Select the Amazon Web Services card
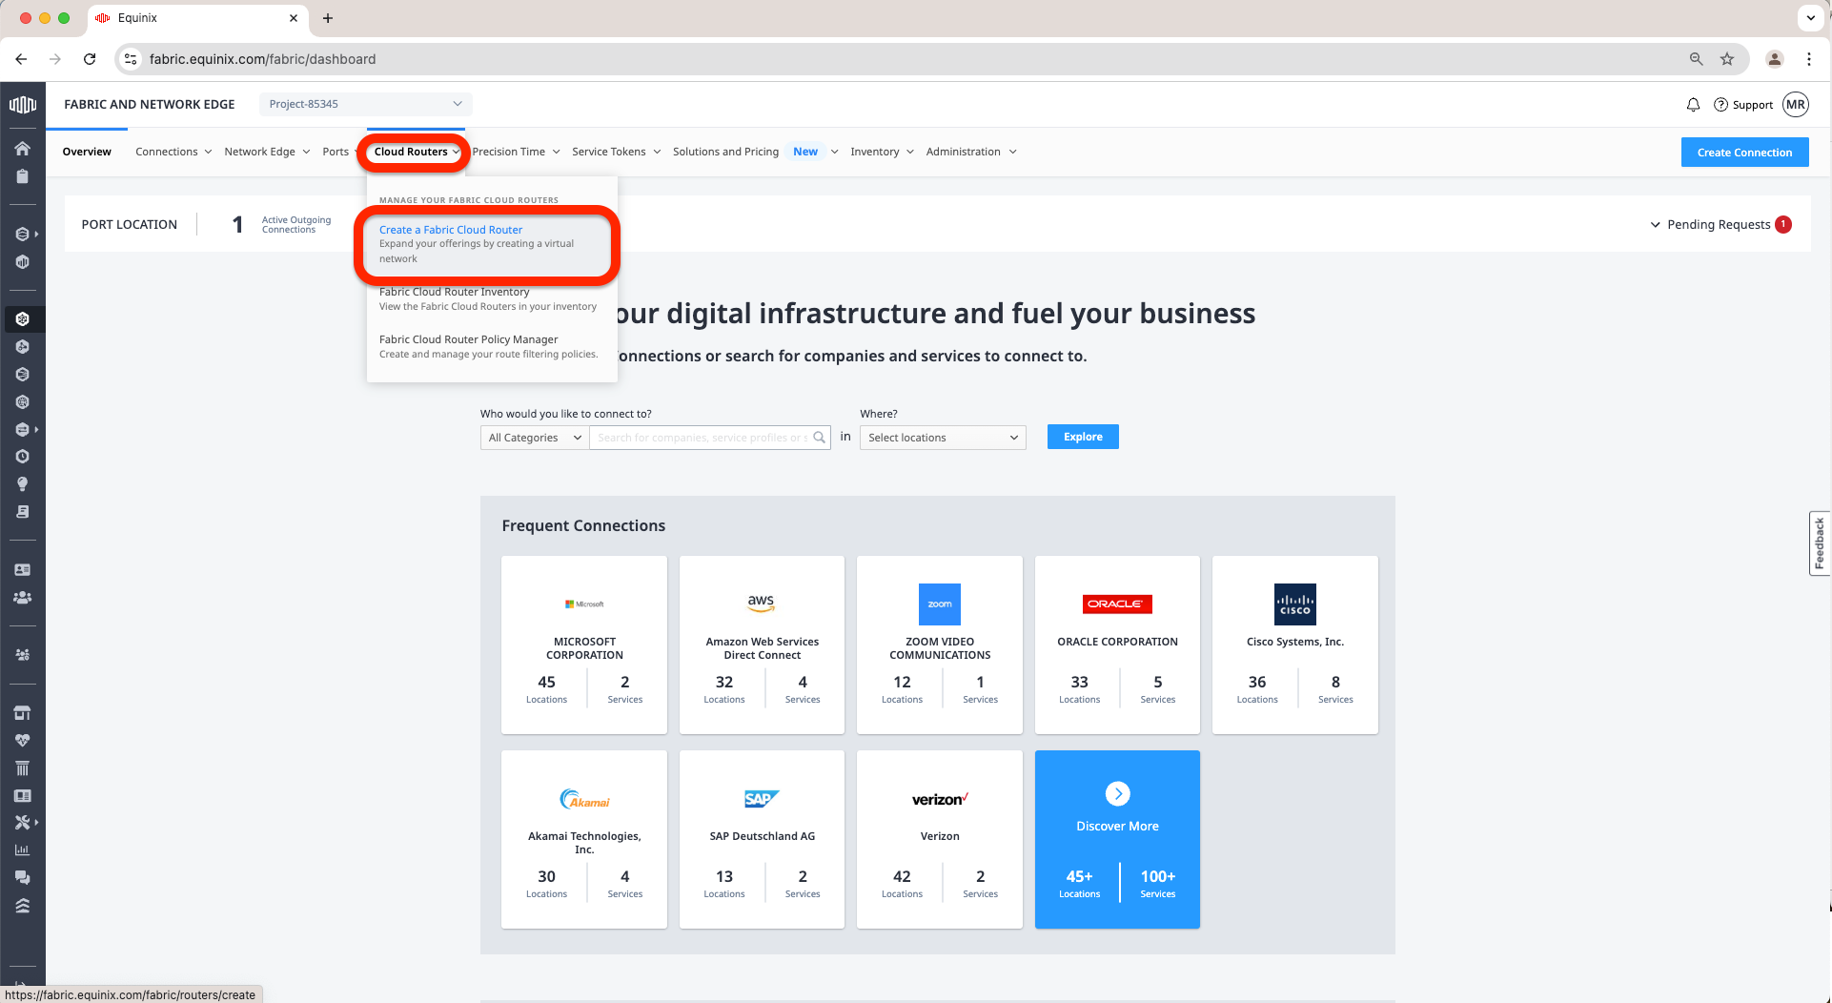The width and height of the screenshot is (1832, 1003). [x=762, y=645]
